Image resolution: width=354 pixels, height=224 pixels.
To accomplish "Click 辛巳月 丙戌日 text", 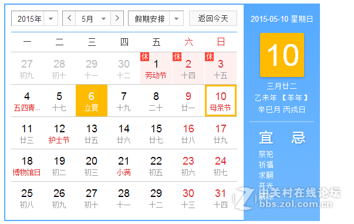I will click(282, 109).
